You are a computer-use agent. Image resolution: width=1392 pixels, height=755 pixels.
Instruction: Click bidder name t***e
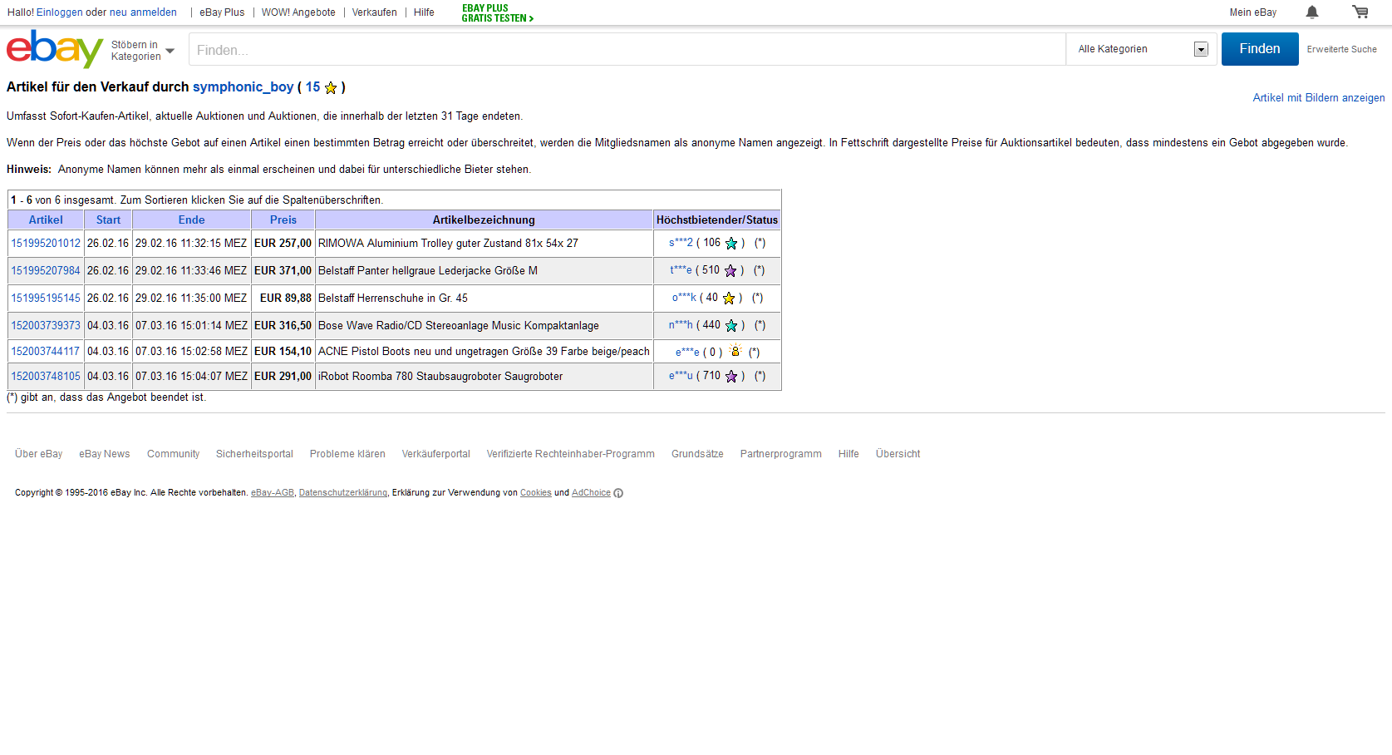pyautogui.click(x=681, y=270)
